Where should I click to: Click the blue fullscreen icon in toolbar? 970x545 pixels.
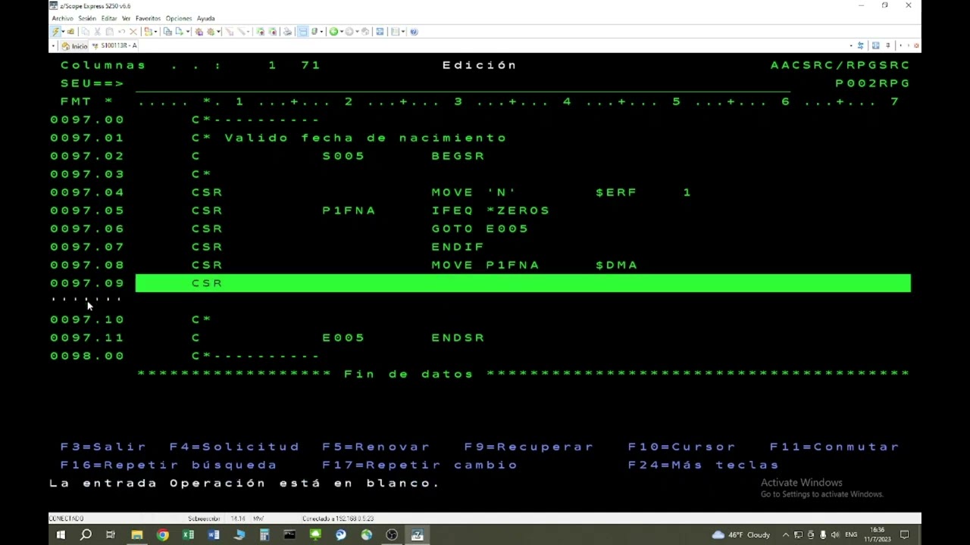click(x=380, y=32)
